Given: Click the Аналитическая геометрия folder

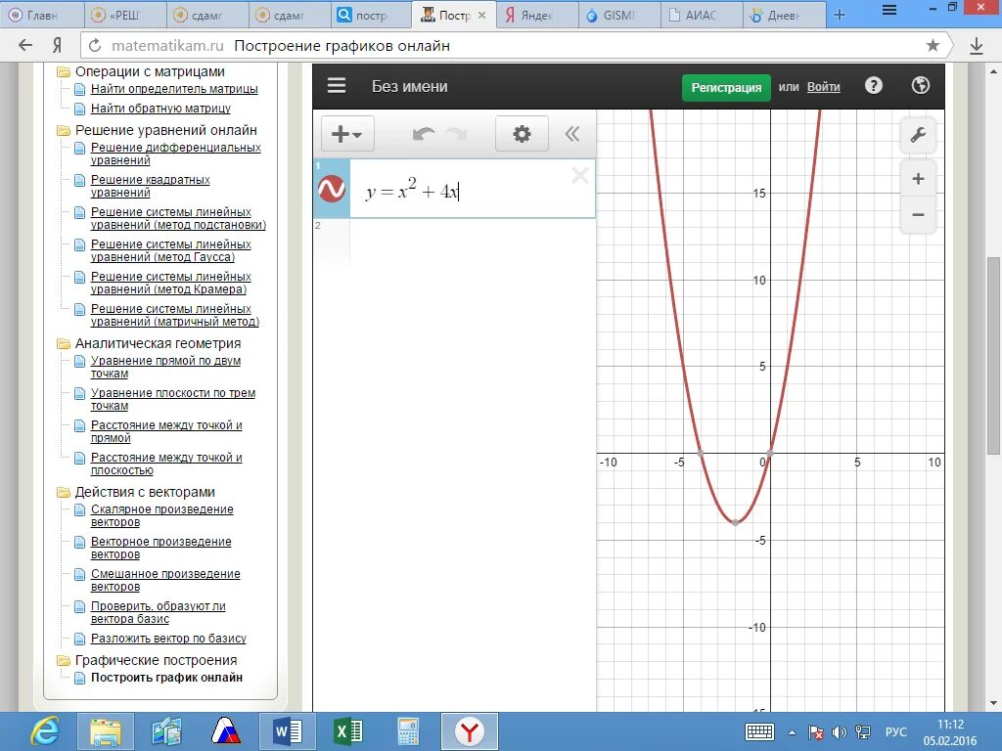Looking at the screenshot, I should (158, 343).
